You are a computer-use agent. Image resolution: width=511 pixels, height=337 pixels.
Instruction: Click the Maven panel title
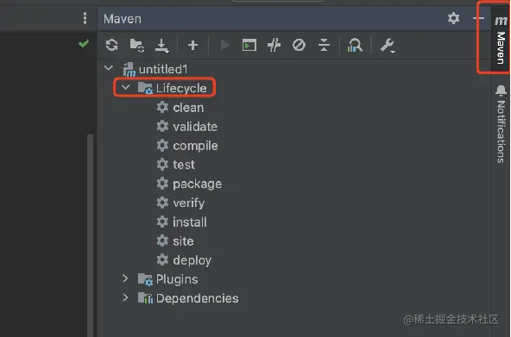[x=123, y=19]
